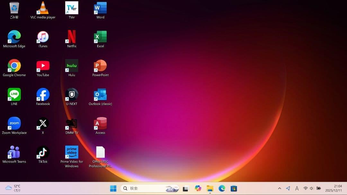Click the Recycle Bin icon
Viewport: 347px width, 195px height.
[14, 8]
